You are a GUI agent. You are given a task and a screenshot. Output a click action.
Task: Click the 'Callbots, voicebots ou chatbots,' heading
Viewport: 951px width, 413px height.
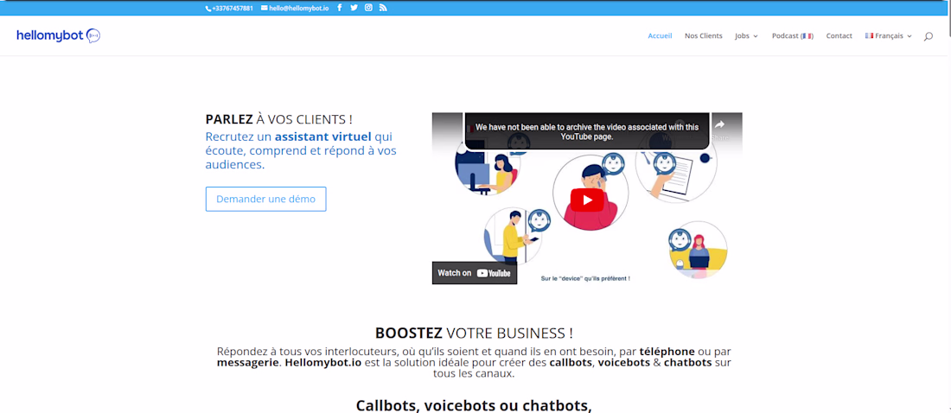[x=474, y=405]
